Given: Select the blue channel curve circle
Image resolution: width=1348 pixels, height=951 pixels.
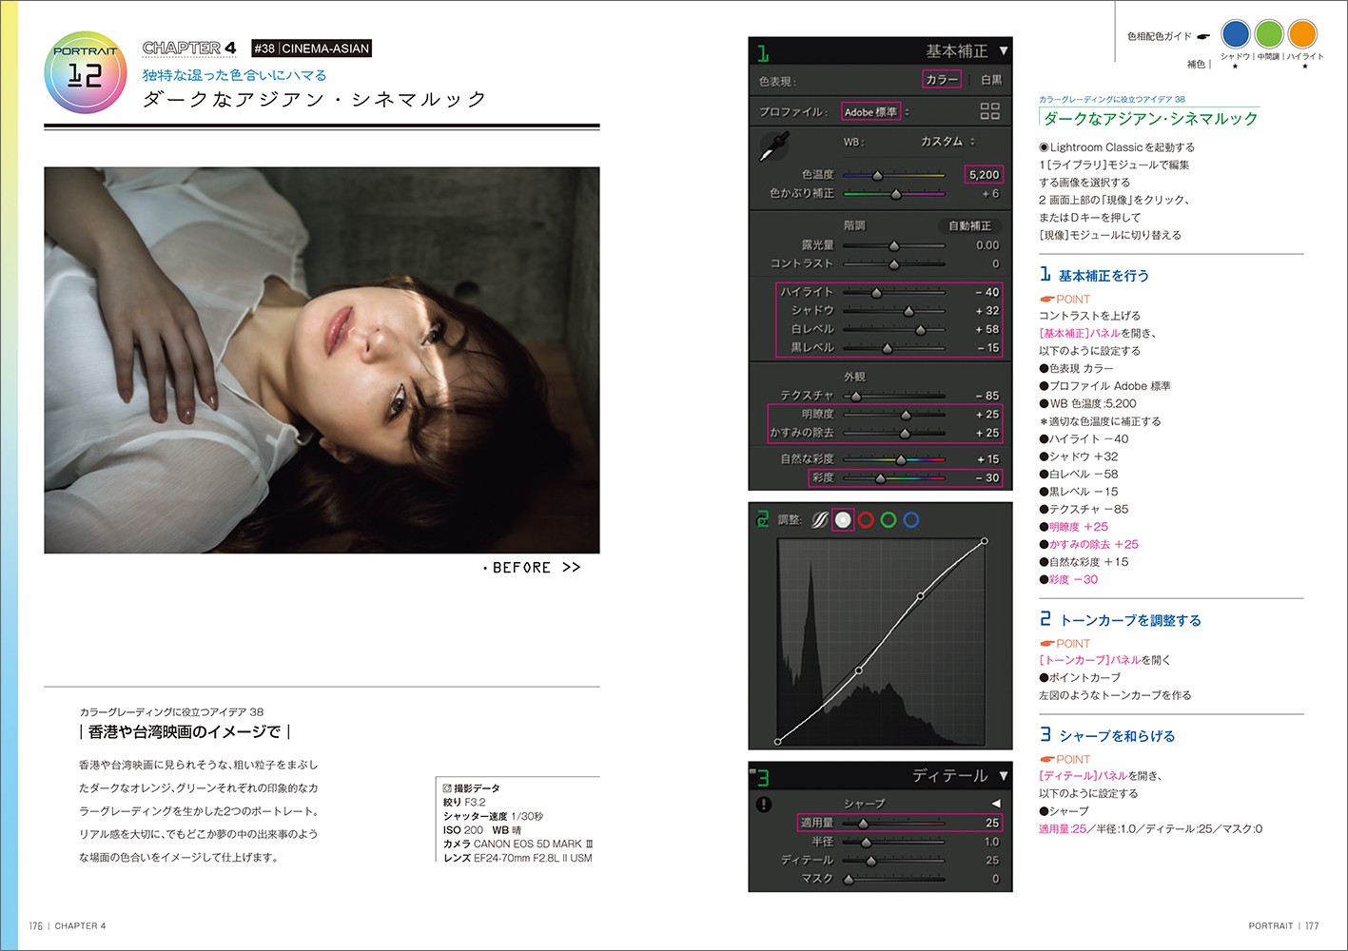Looking at the screenshot, I should point(911,520).
